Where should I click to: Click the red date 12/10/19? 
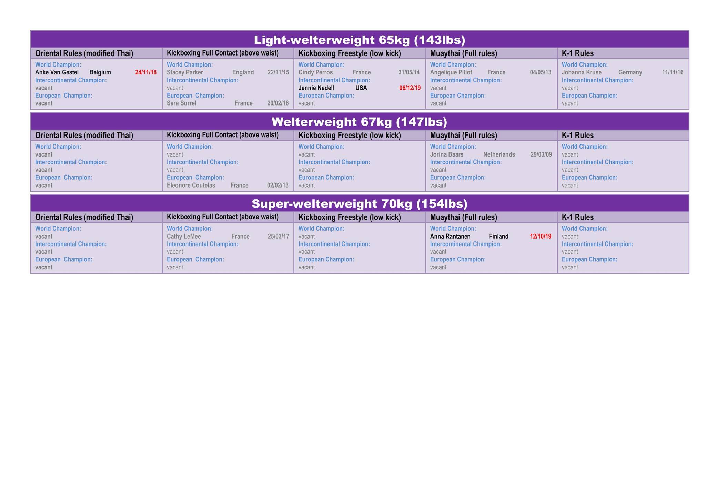click(541, 237)
